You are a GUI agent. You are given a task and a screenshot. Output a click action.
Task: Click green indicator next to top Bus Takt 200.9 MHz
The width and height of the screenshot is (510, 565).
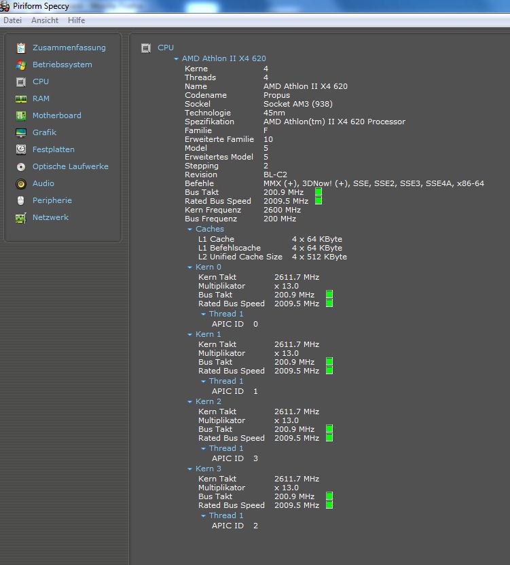click(x=318, y=192)
